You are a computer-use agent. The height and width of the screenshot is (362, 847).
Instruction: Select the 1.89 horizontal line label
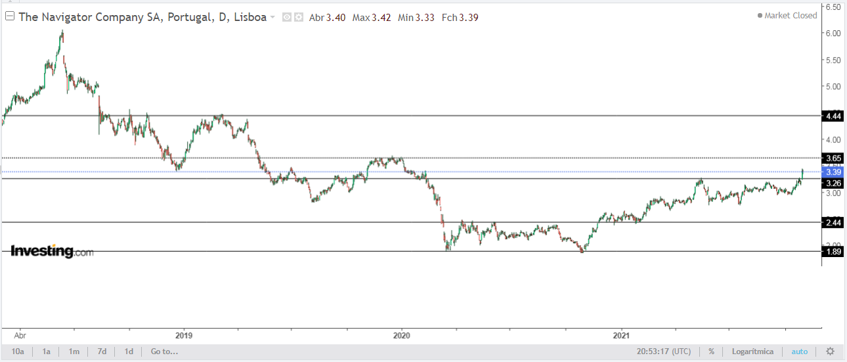833,252
